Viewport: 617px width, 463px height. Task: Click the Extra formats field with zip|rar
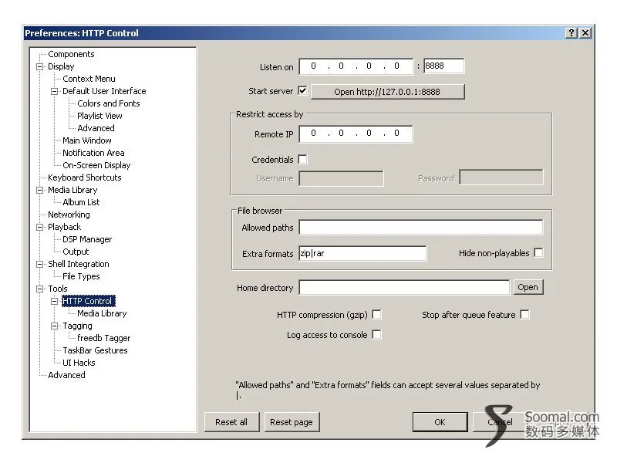(362, 253)
